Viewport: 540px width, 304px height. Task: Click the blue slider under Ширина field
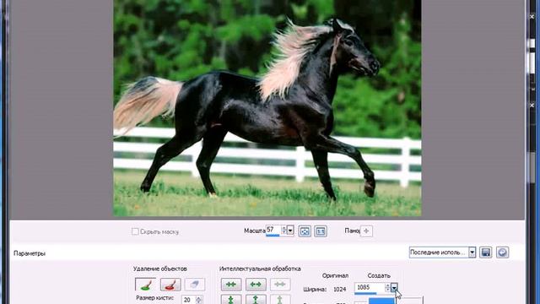click(365, 293)
